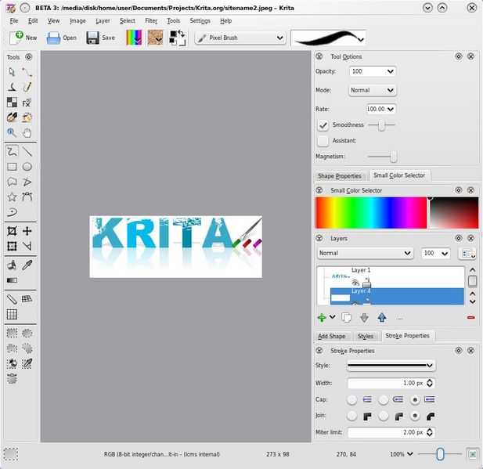The width and height of the screenshot is (483, 469).
Task: Open the Pixel Brush engine dropdown
Action: point(240,38)
